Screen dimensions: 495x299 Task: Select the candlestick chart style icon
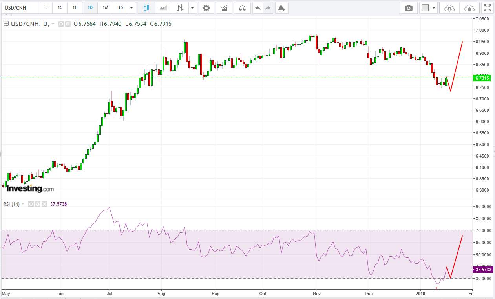tap(146, 8)
